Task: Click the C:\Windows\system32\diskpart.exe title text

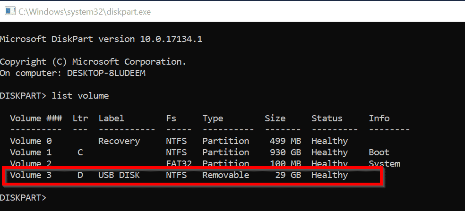Action: point(85,11)
